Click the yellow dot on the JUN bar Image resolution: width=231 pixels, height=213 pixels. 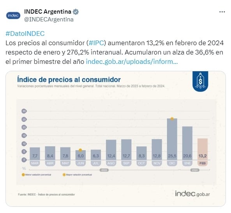pyautogui.click(x=80, y=150)
